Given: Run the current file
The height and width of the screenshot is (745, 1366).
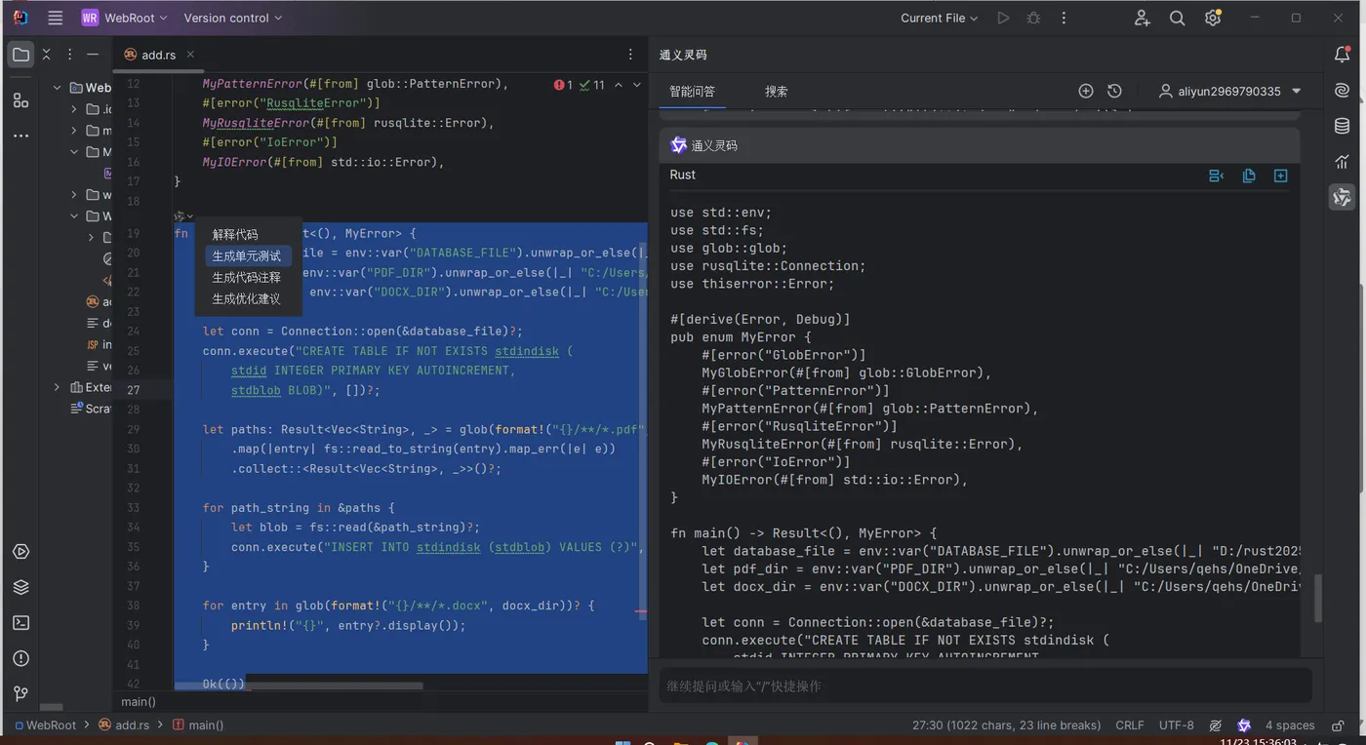Looking at the screenshot, I should coord(1003,18).
